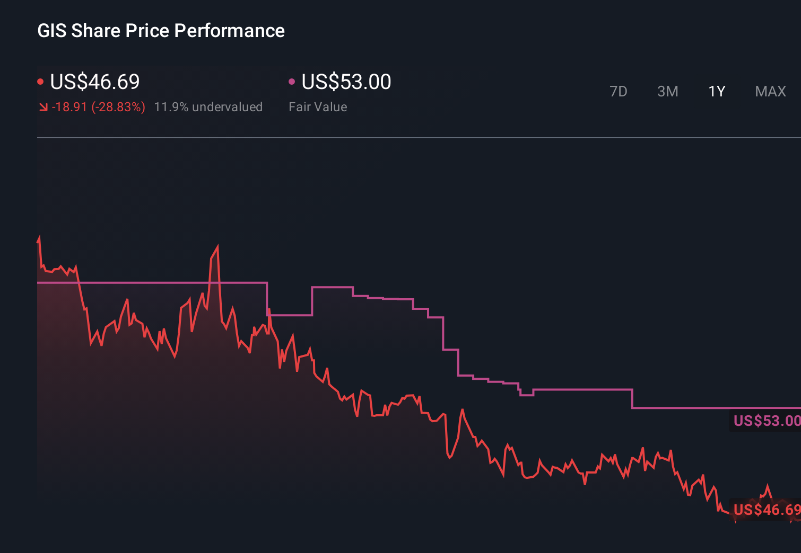Click the GIS Share Price Performance title
This screenshot has height=553, width=801.
click(160, 31)
